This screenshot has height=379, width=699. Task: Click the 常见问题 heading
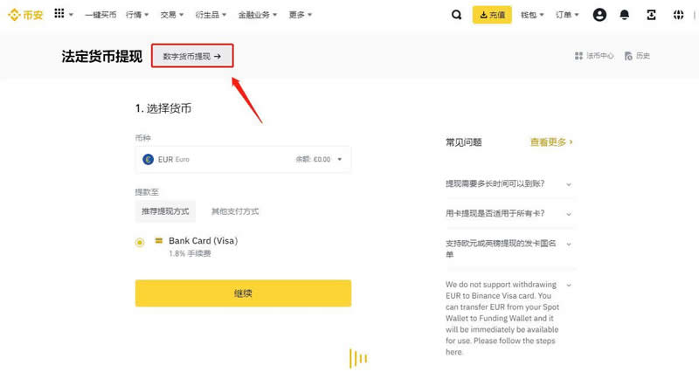click(x=464, y=142)
